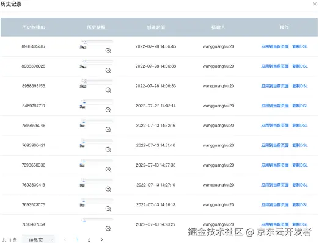
Task: Copy DSL for build 7693573076
Action: point(300,204)
